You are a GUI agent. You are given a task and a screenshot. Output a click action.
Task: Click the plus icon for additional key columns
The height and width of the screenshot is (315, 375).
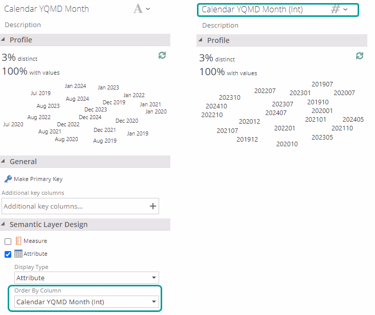[x=152, y=206]
